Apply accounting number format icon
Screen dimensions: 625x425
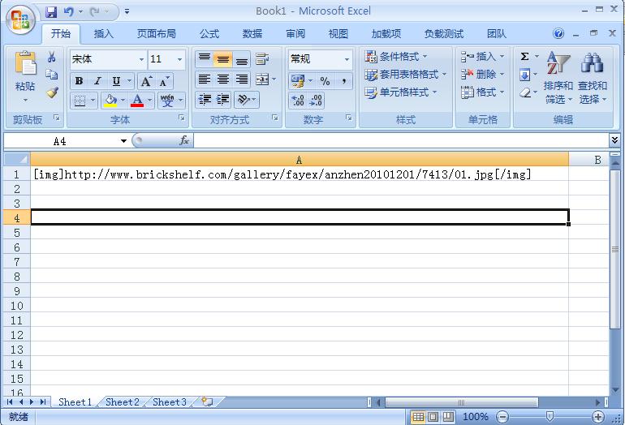point(297,81)
